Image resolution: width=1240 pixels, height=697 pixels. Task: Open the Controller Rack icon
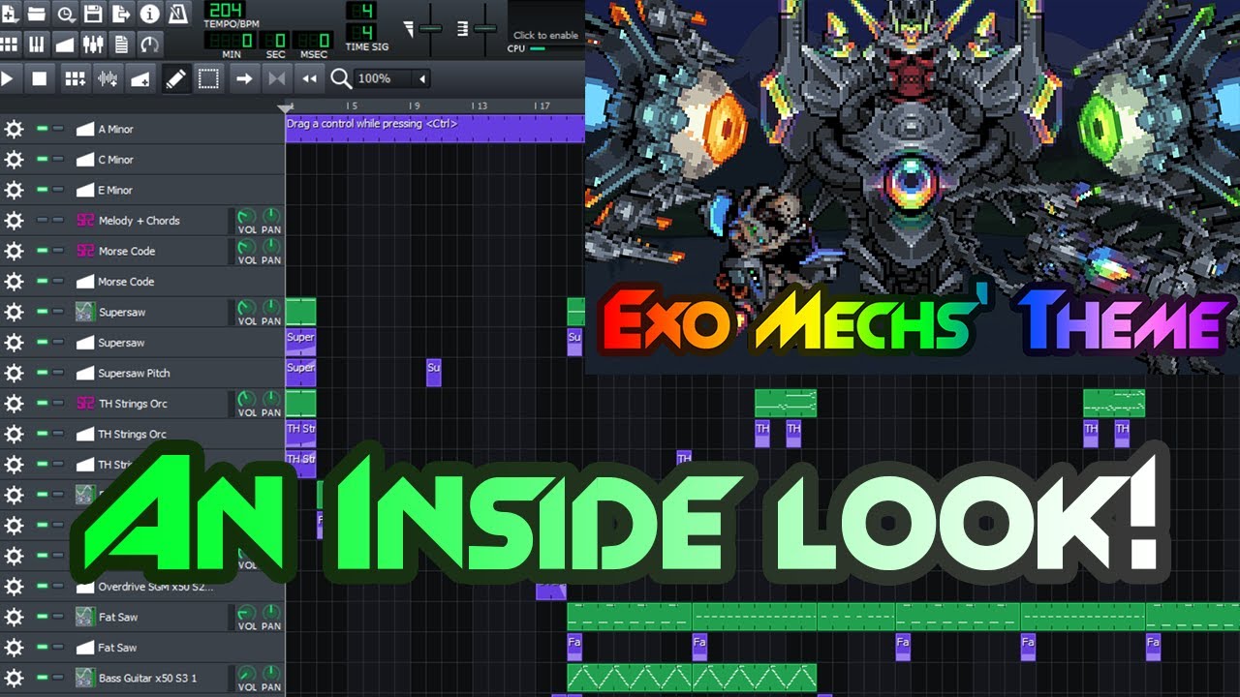149,44
